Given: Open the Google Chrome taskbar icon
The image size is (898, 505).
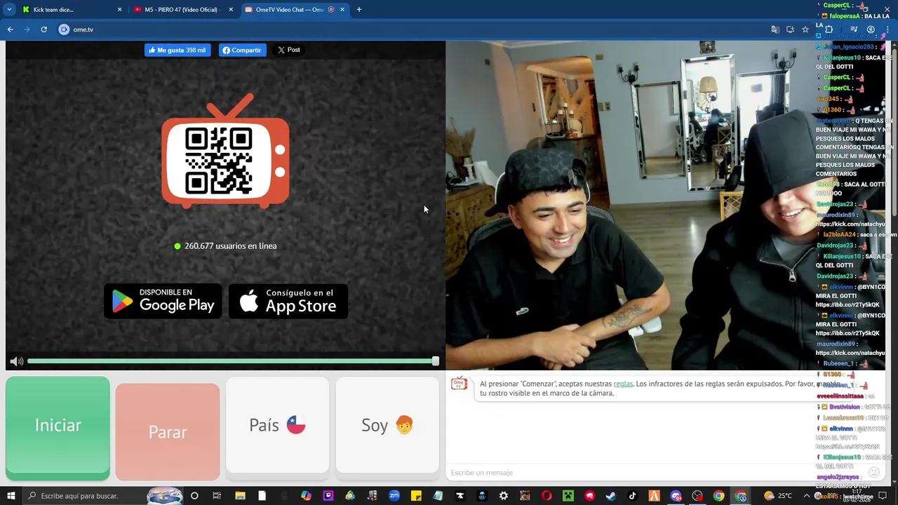Looking at the screenshot, I should point(719,496).
